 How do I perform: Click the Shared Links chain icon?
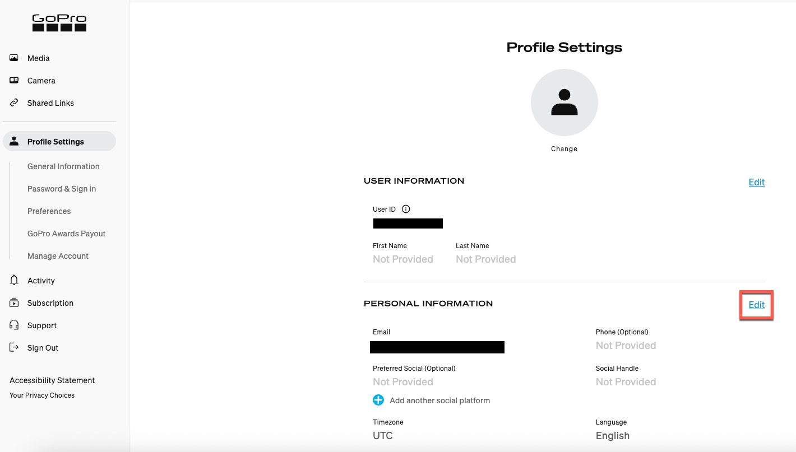click(x=14, y=103)
